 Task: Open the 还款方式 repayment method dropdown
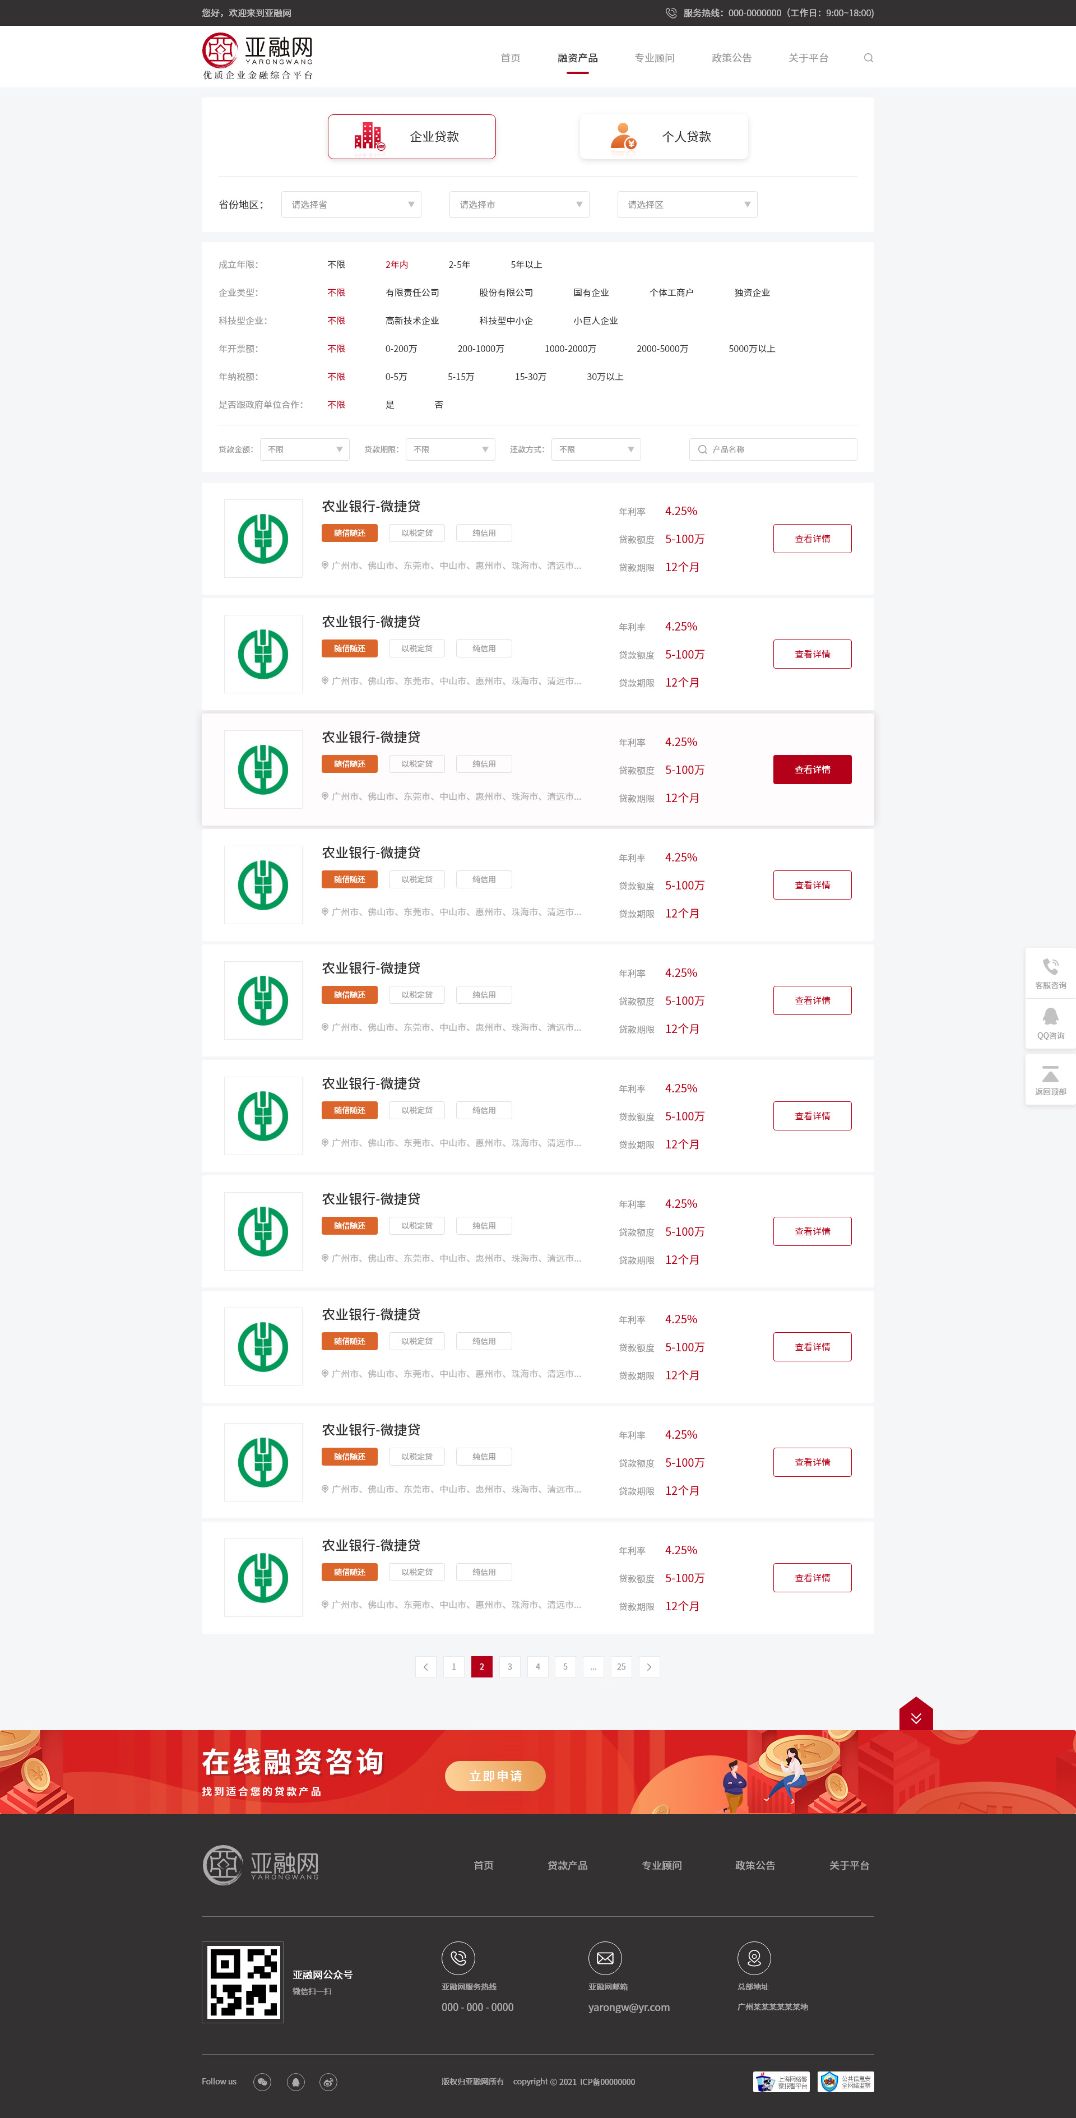tap(595, 449)
